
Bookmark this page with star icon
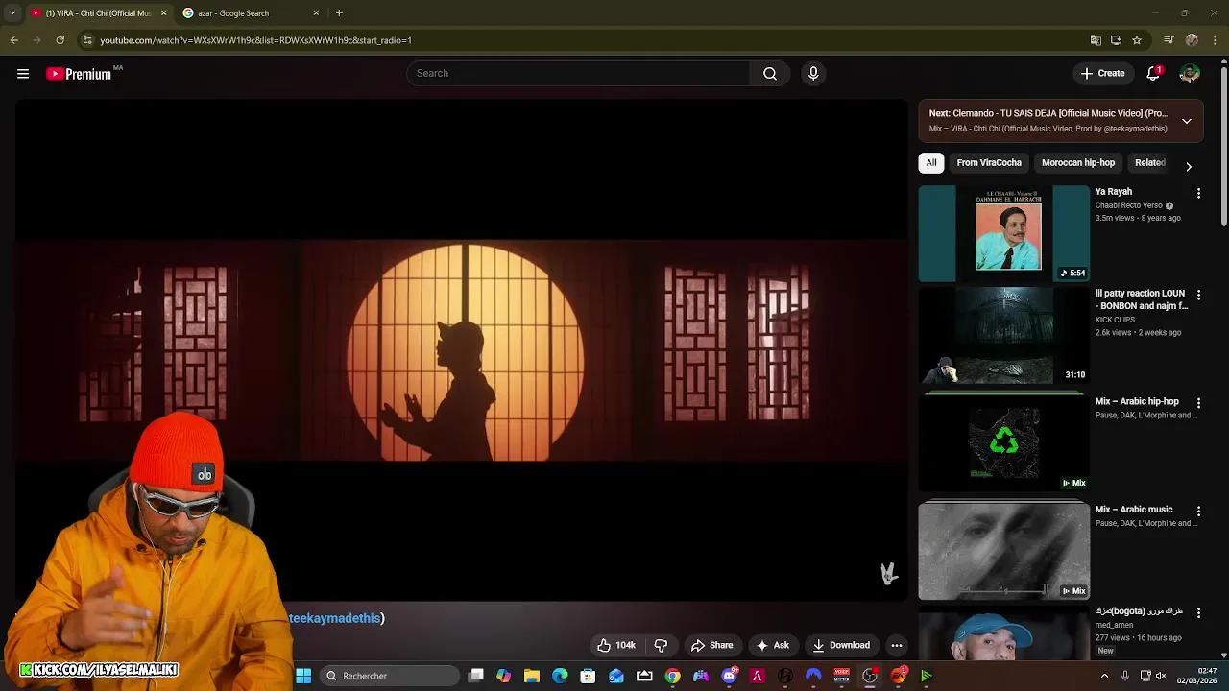pyautogui.click(x=1137, y=40)
